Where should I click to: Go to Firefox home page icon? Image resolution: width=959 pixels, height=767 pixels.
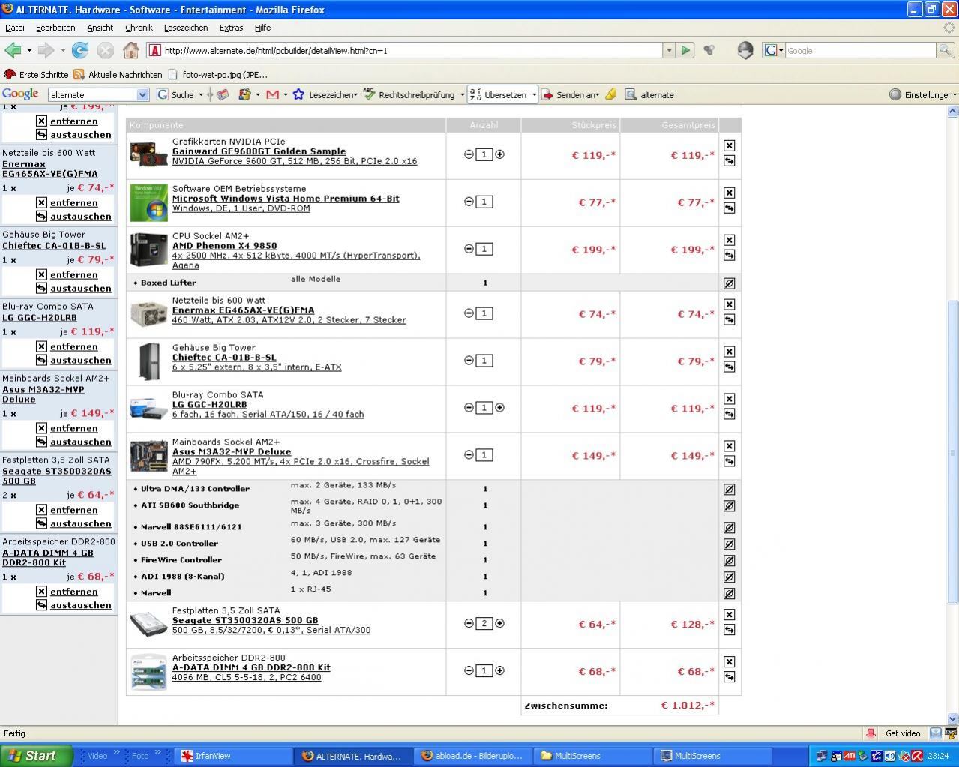click(x=131, y=50)
